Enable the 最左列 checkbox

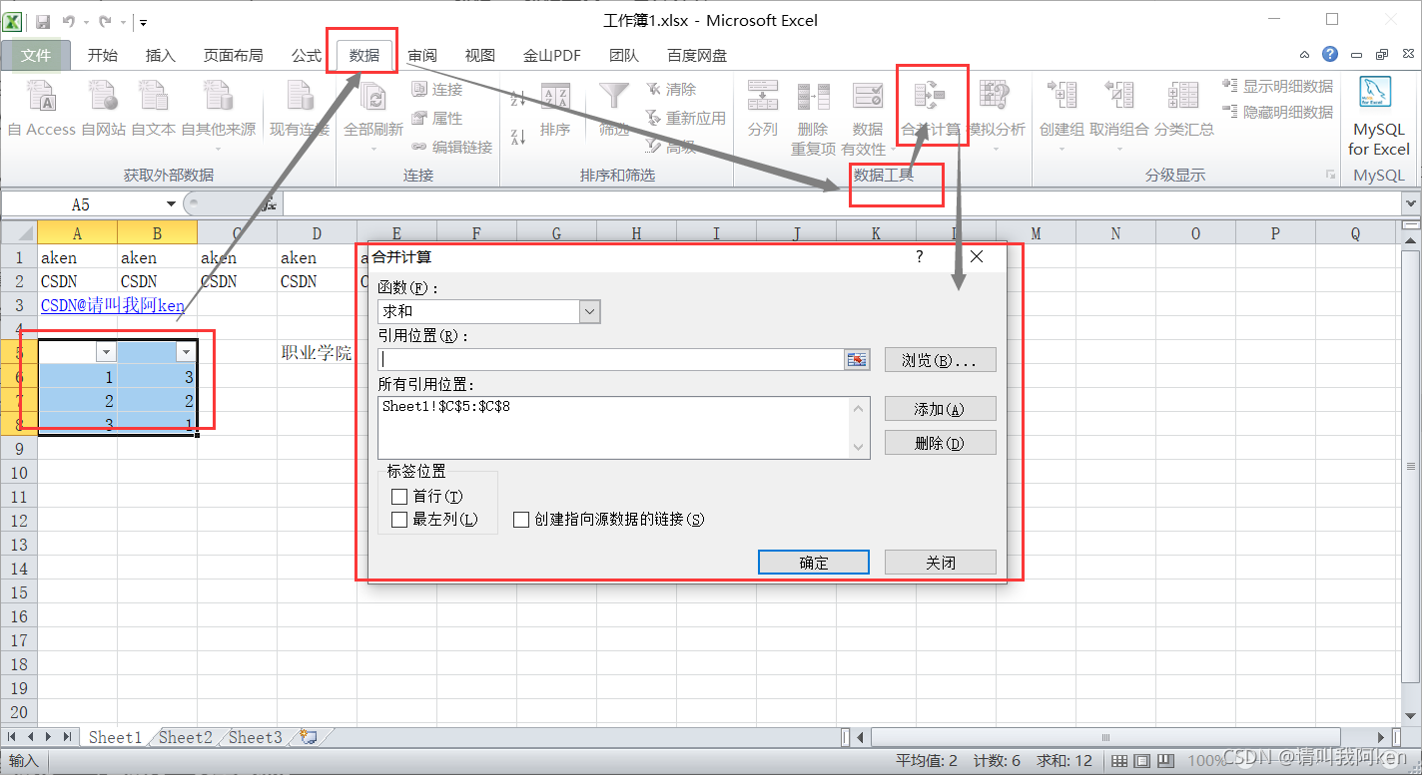[x=399, y=520]
